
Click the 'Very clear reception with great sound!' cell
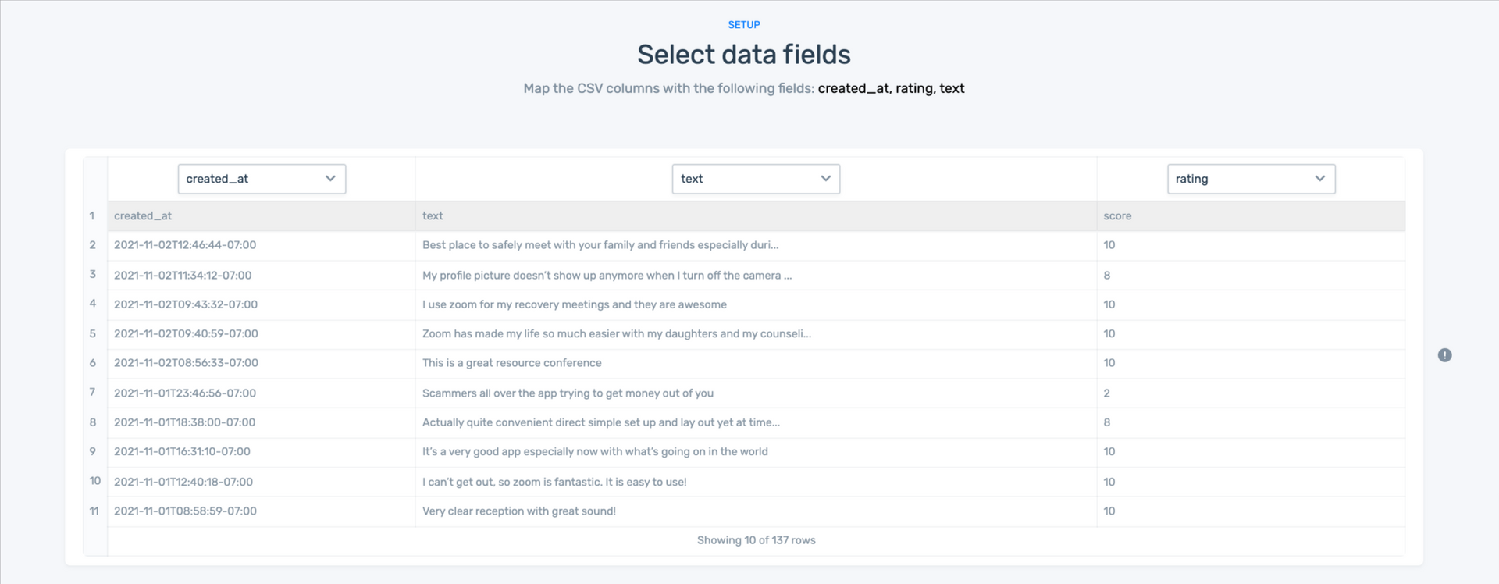pyautogui.click(x=518, y=511)
